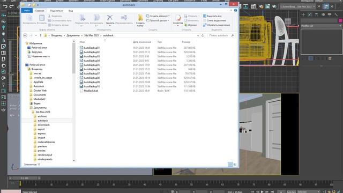Screen dimensions: 343x193
Task: Click 3ds Max 2023 in the breadcrumb path
Action: [x=92, y=35]
